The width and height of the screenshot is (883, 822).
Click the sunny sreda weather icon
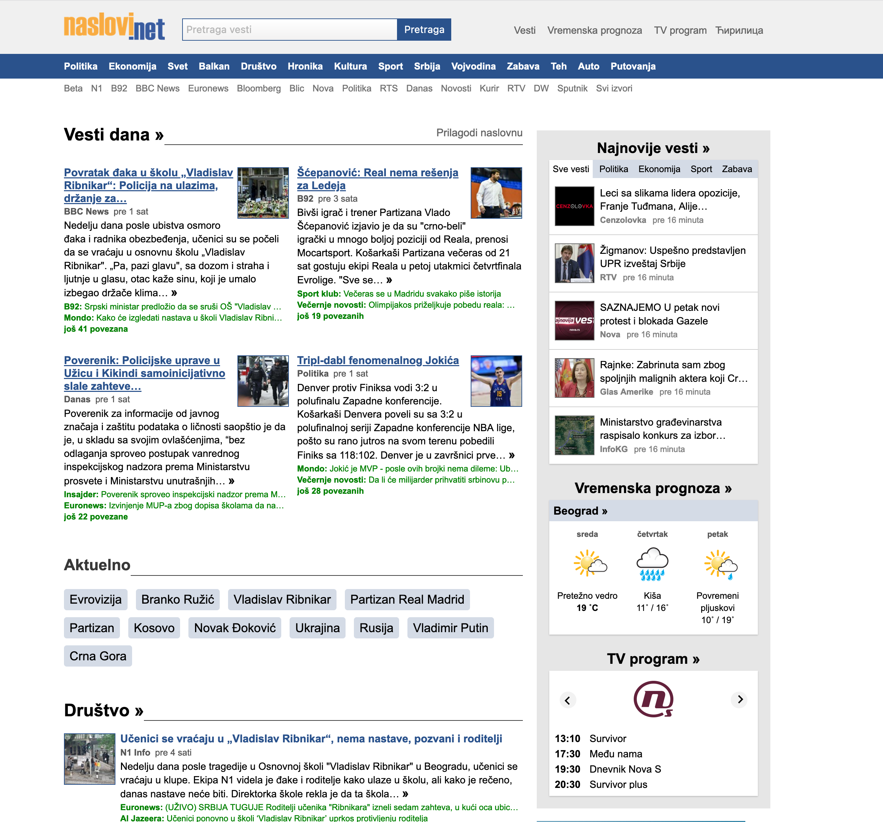tap(590, 563)
